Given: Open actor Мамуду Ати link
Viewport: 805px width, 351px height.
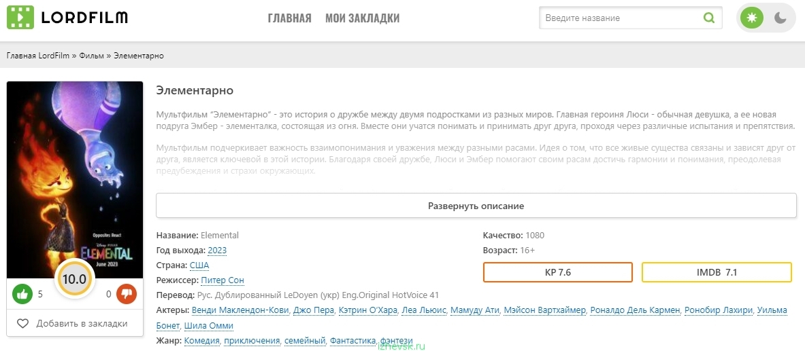Looking at the screenshot, I should pyautogui.click(x=476, y=310).
